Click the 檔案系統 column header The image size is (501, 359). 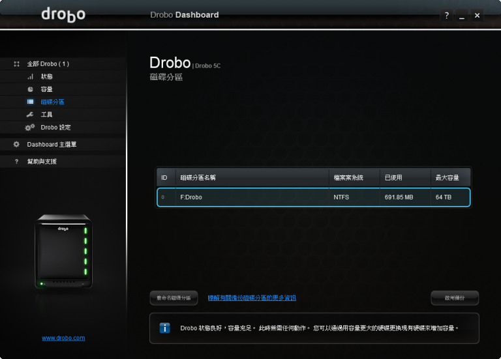[x=354, y=178]
